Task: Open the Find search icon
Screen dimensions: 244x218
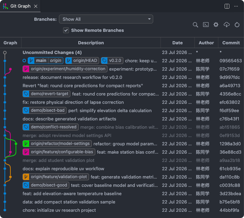Action: coord(195,25)
